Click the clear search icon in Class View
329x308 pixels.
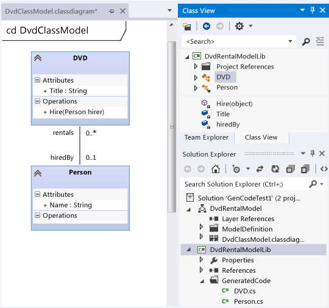tap(320, 41)
